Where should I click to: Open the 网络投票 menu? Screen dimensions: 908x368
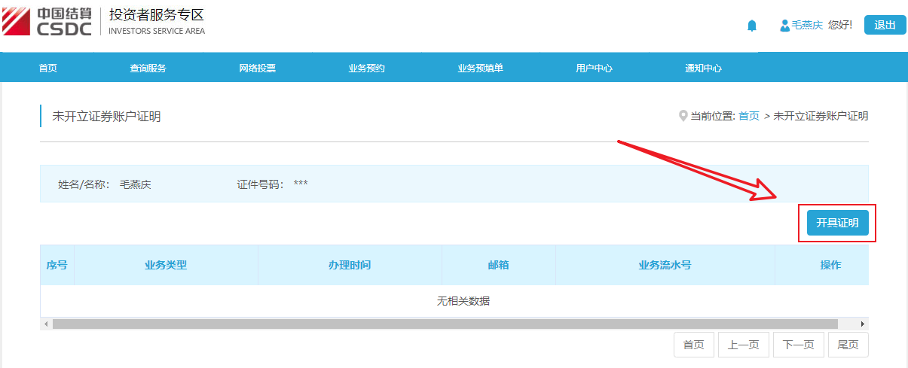point(257,68)
